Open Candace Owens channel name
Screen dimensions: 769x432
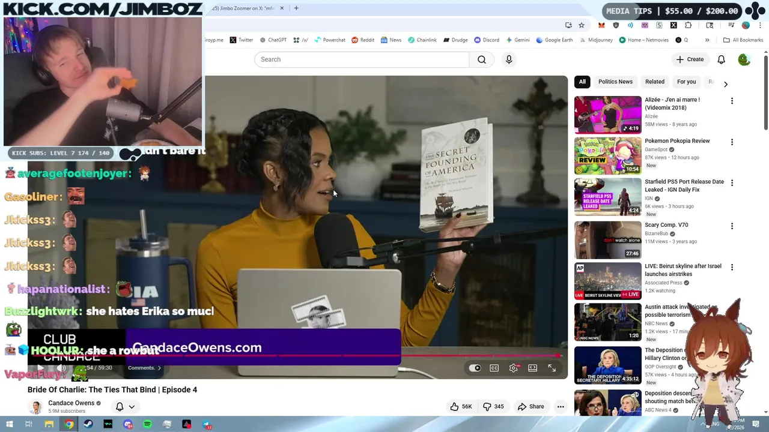click(x=71, y=403)
